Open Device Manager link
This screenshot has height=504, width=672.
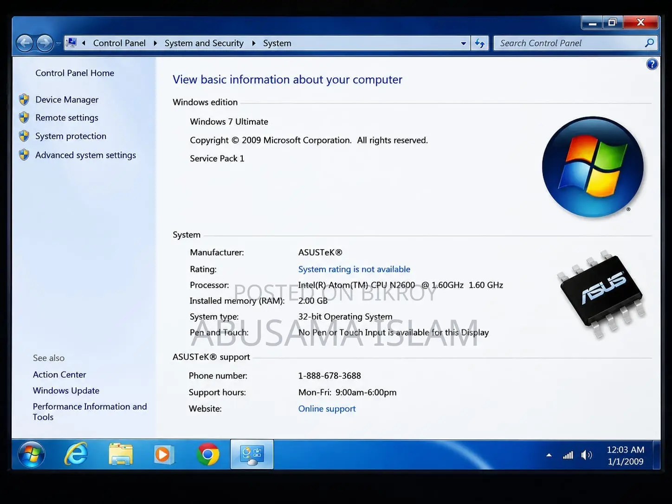pos(67,99)
